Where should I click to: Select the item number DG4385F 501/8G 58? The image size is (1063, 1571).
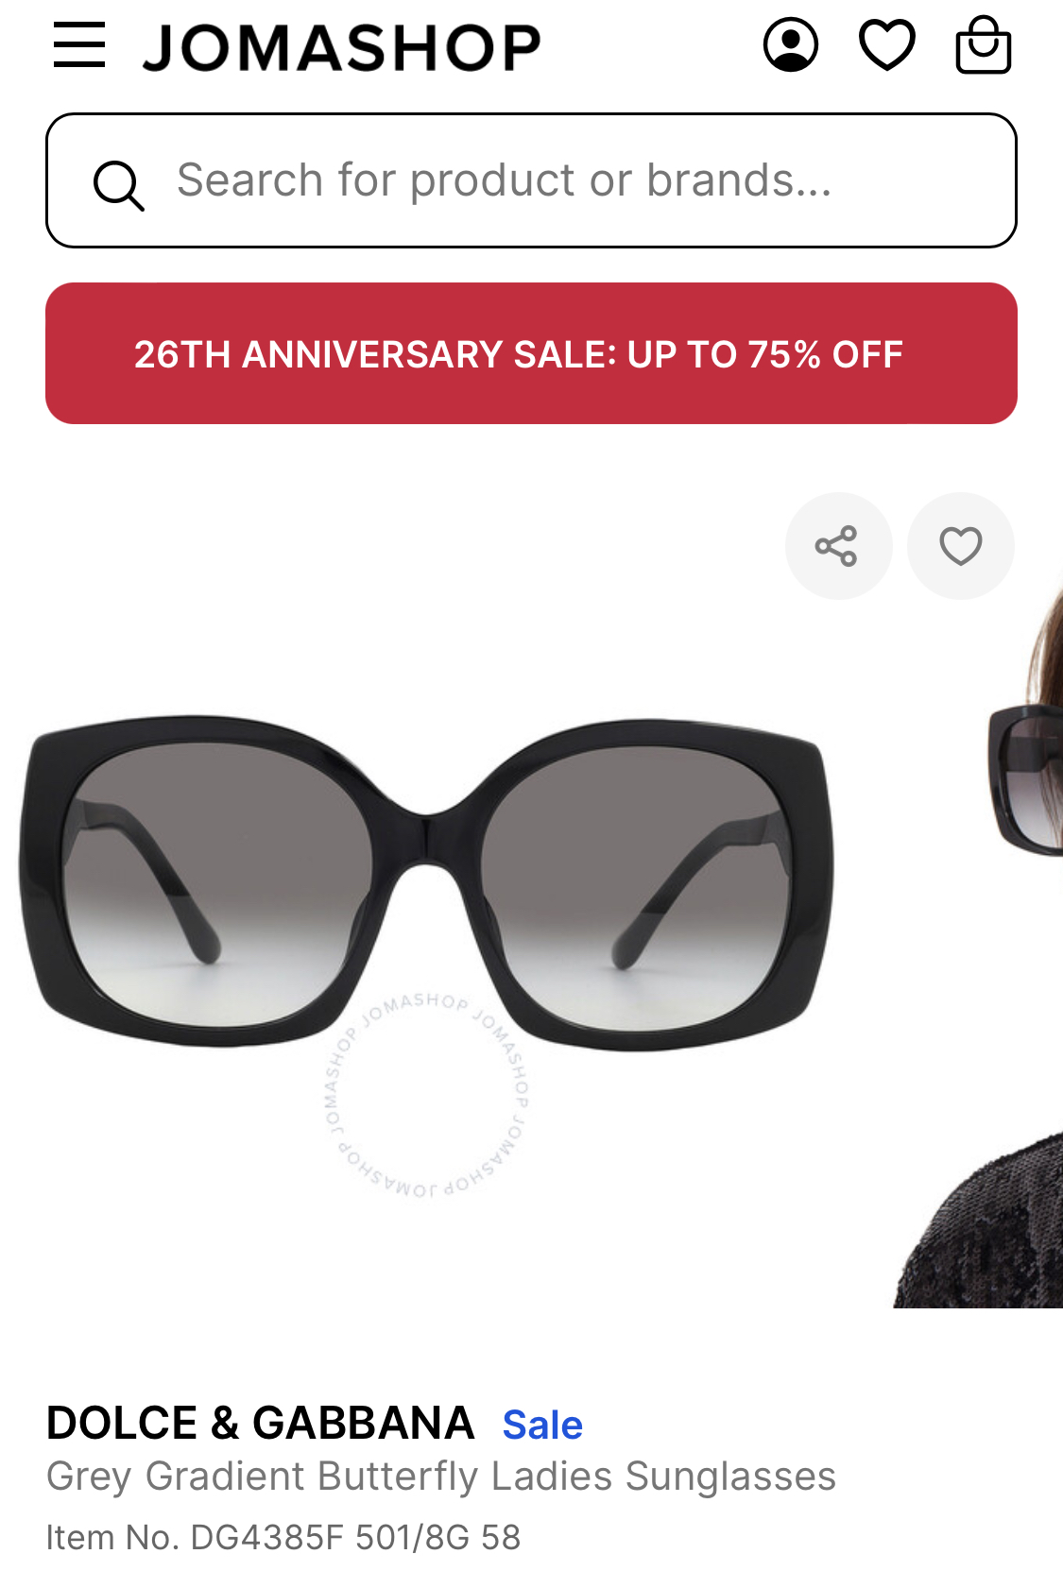coord(283,1537)
